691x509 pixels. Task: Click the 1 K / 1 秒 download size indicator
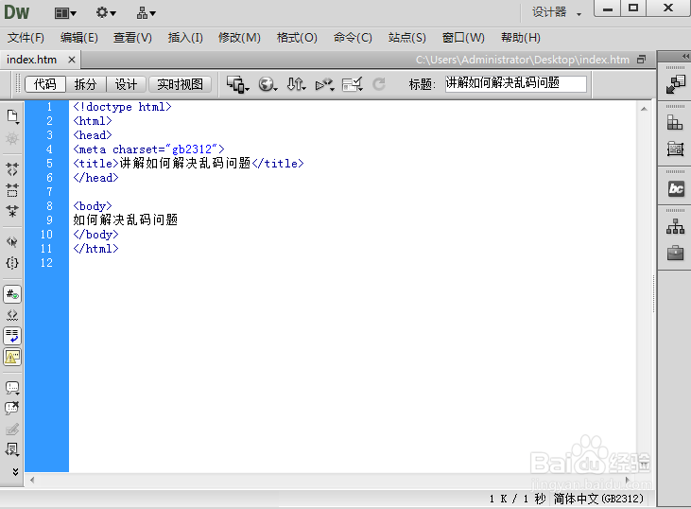pyautogui.click(x=517, y=499)
